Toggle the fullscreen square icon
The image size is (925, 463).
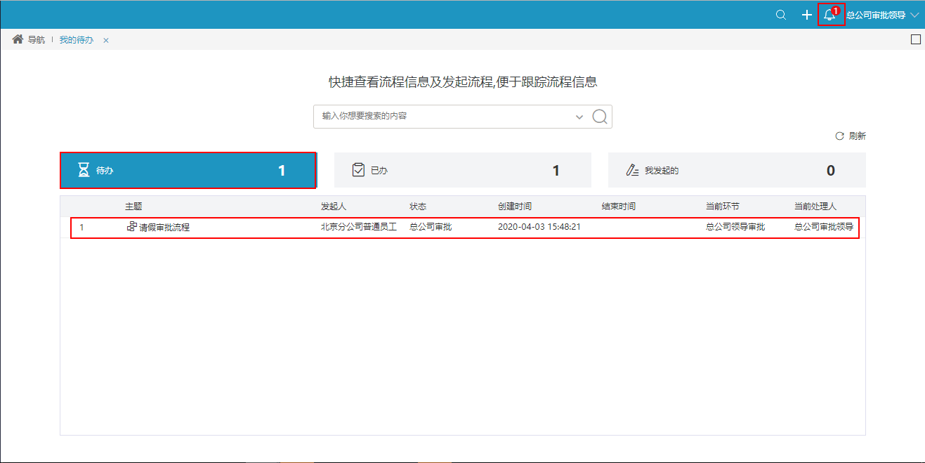[x=915, y=39]
